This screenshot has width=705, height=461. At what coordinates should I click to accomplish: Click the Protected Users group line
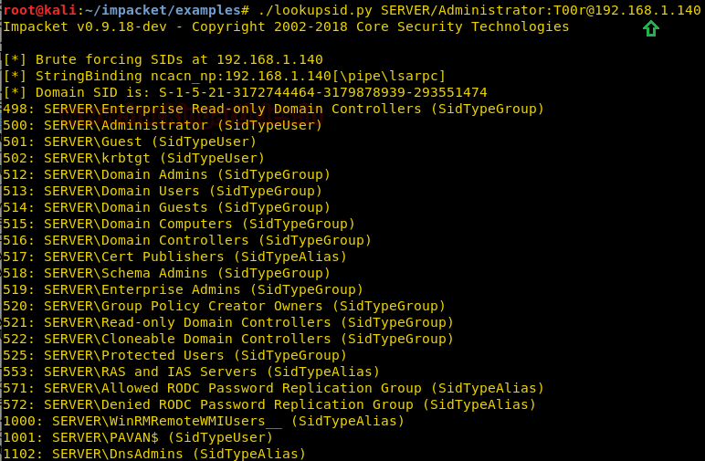(x=175, y=355)
